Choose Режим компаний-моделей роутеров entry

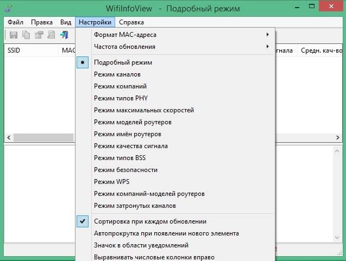175,194
